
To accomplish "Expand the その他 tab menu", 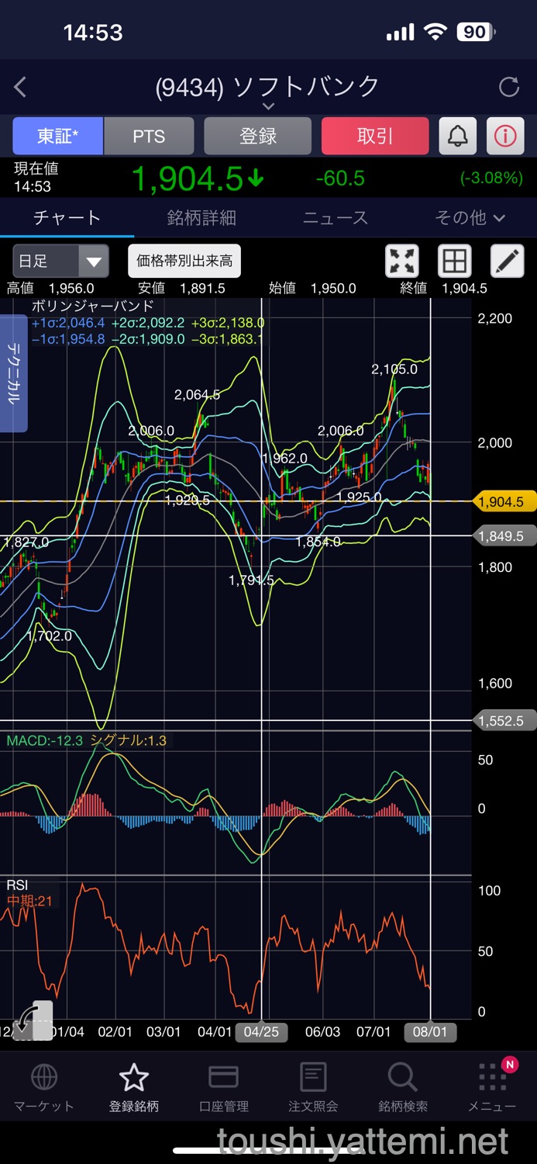I will click(470, 218).
